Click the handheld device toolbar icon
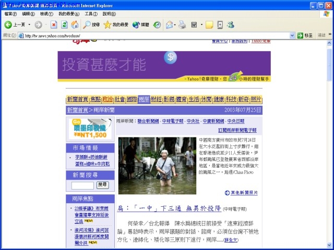The height and width of the screenshot is (250, 334). coord(220,24)
